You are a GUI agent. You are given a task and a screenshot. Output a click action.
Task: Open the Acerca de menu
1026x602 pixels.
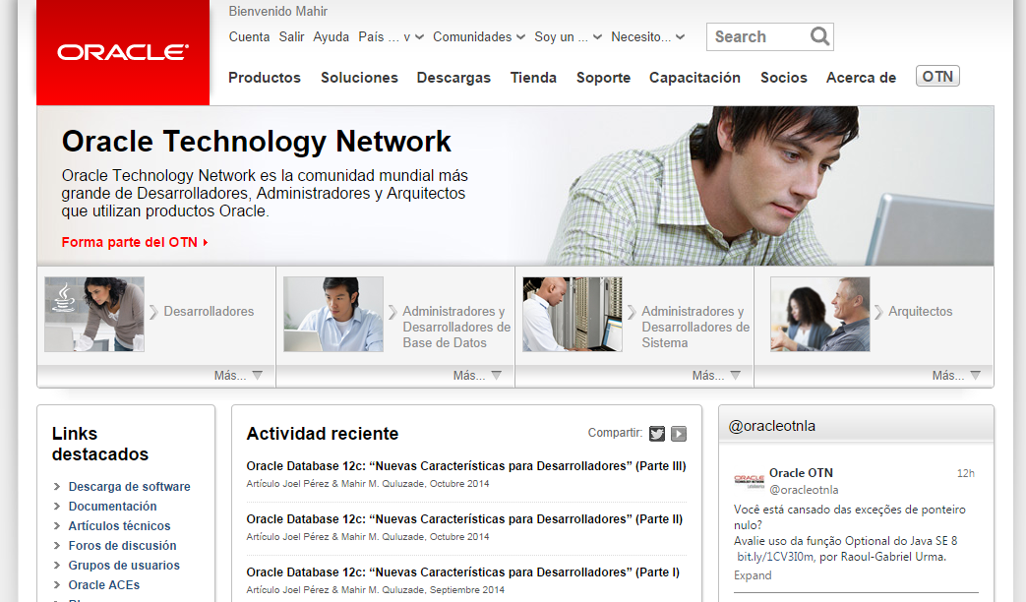click(861, 77)
